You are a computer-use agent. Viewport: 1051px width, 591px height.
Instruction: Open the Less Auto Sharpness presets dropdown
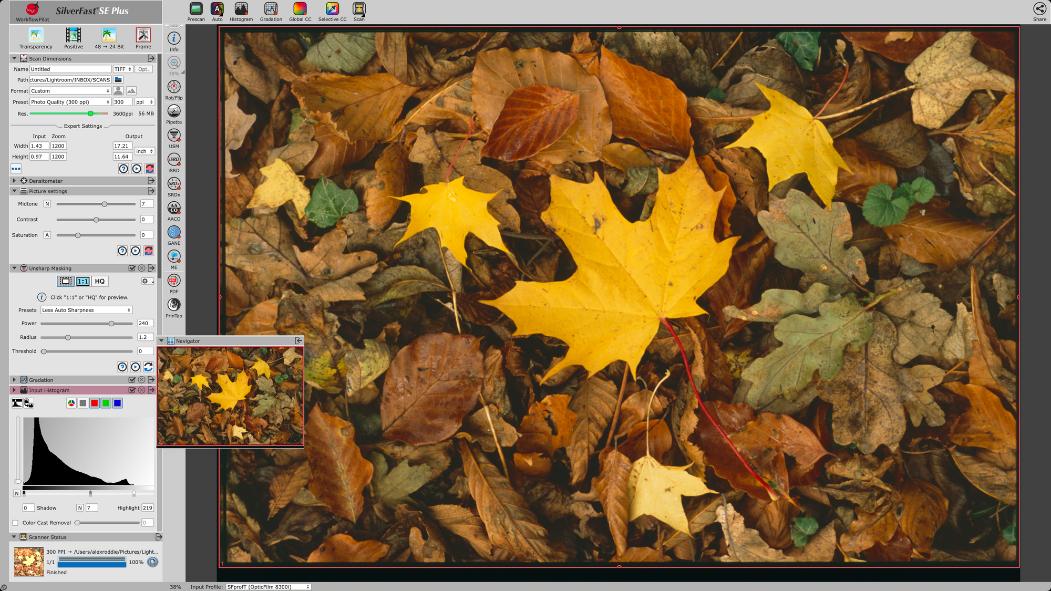click(86, 310)
